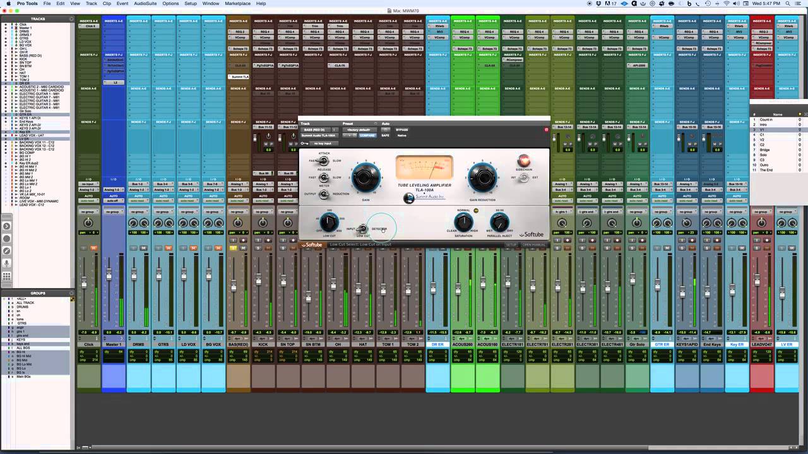Screen dimensions: 808x454
Task: Open the Setup menu
Action: pyautogui.click(x=191, y=3)
